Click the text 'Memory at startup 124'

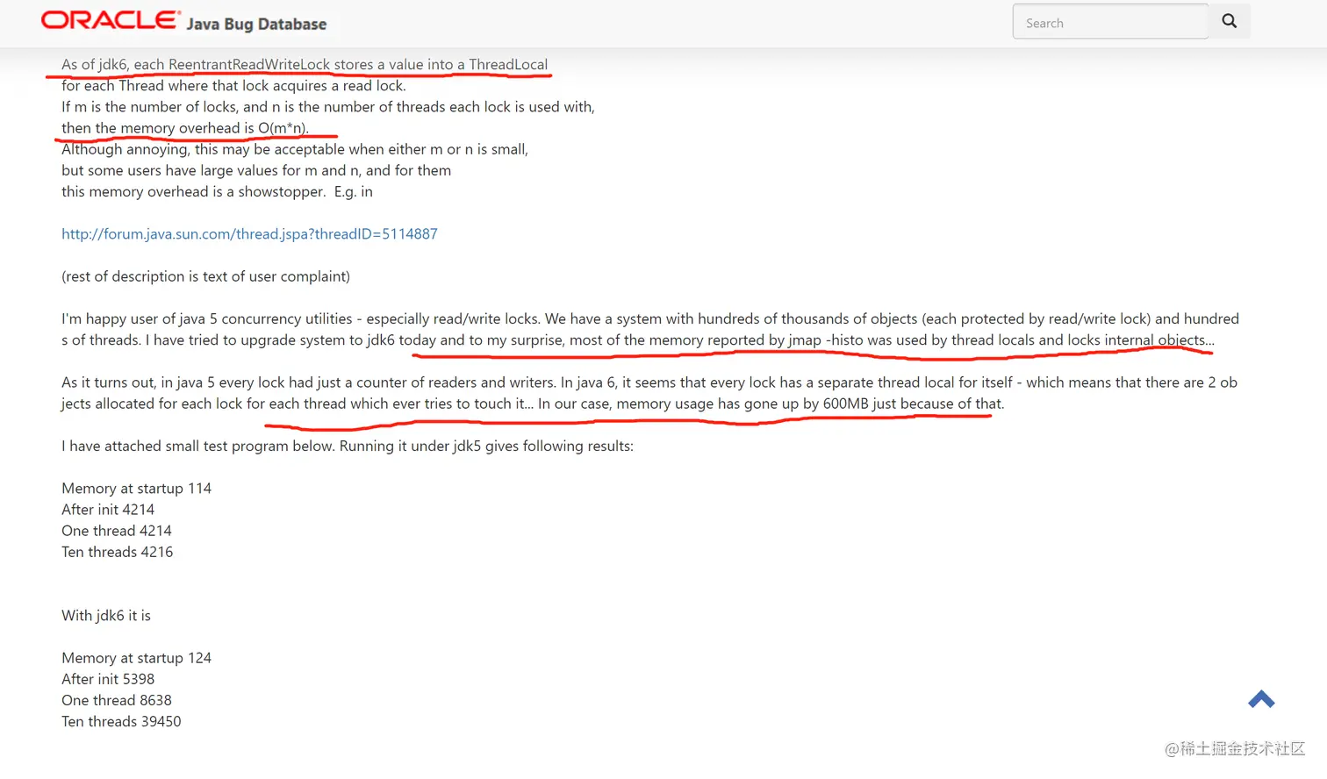point(136,657)
